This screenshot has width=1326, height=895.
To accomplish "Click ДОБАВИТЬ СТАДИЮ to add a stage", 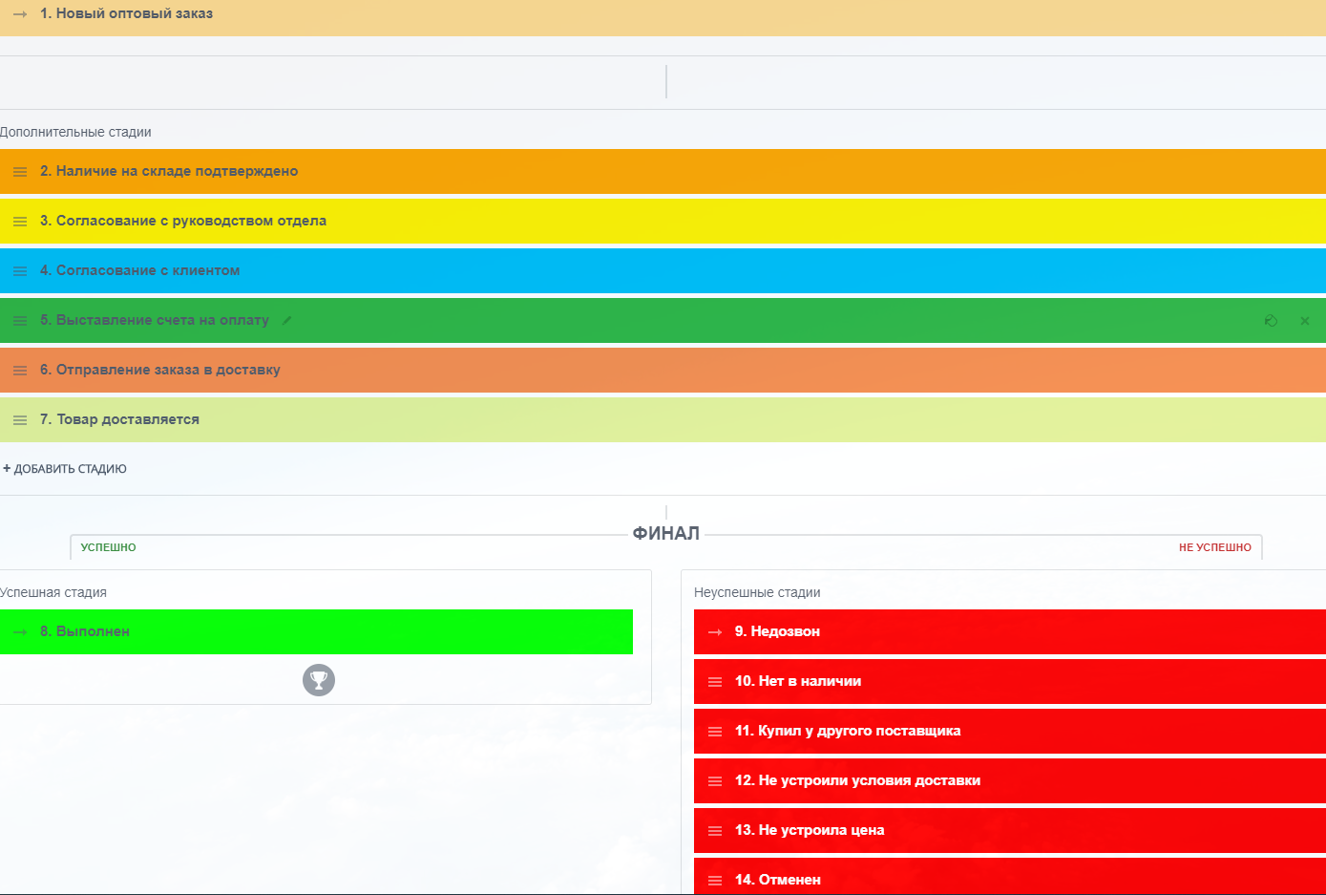I will click(65, 469).
